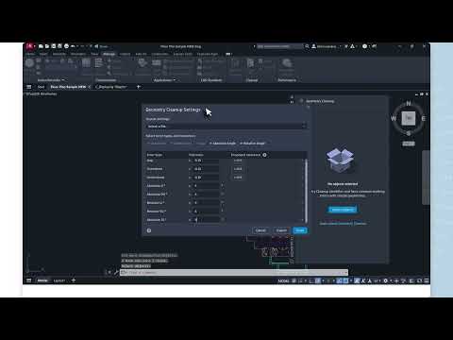
Task: Click the New drawing quick access icon
Action: click(x=41, y=46)
